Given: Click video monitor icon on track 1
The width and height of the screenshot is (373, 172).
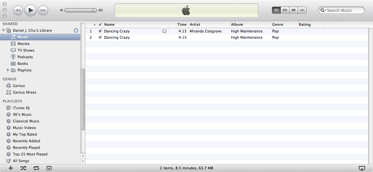Looking at the screenshot, I should coord(165,31).
